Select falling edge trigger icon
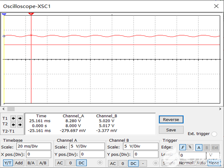The width and height of the screenshot is (224, 168). click(190, 147)
